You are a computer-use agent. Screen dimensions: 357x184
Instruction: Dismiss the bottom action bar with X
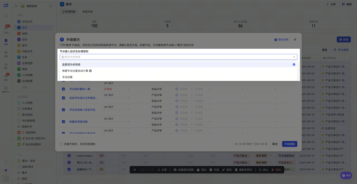(x=135, y=170)
